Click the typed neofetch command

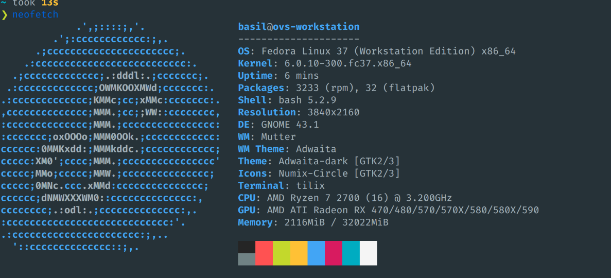(x=36, y=14)
